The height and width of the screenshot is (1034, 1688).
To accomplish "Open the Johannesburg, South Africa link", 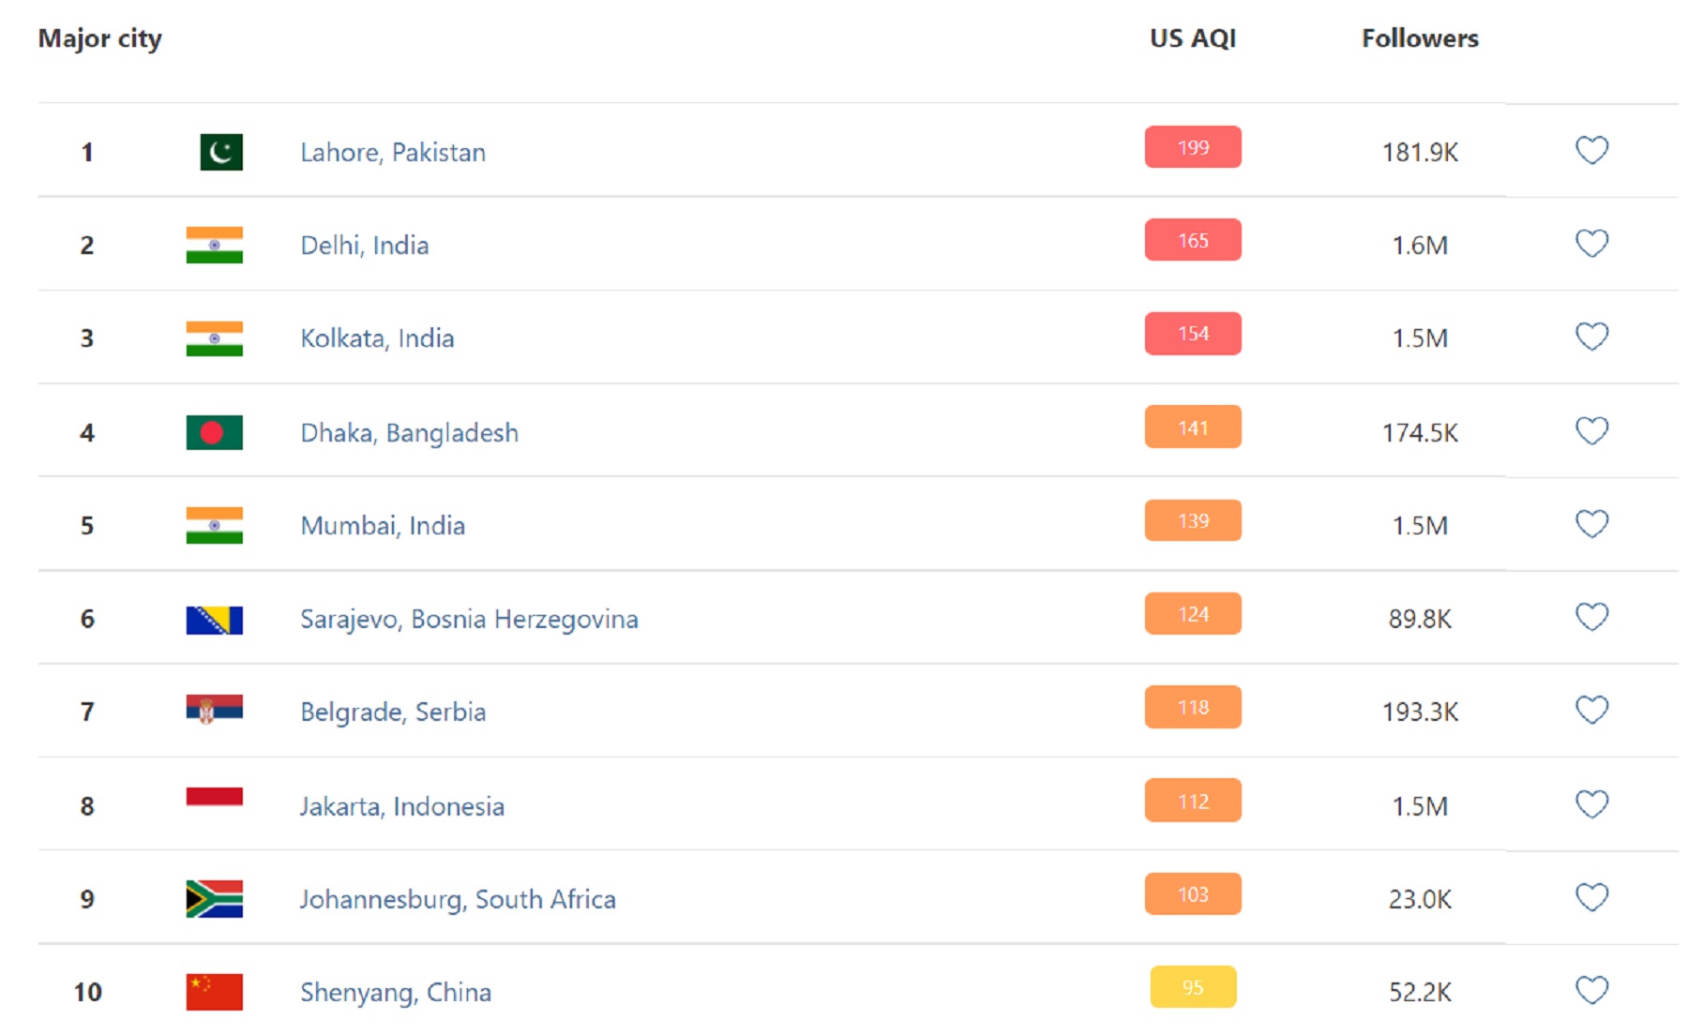I will 458,899.
